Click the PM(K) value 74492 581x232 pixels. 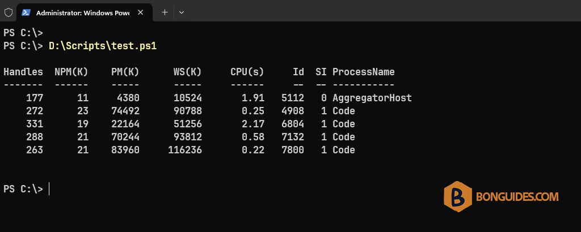pyautogui.click(x=125, y=111)
